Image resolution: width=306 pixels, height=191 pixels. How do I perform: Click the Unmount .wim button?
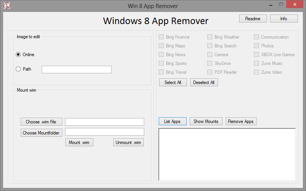[129, 142]
